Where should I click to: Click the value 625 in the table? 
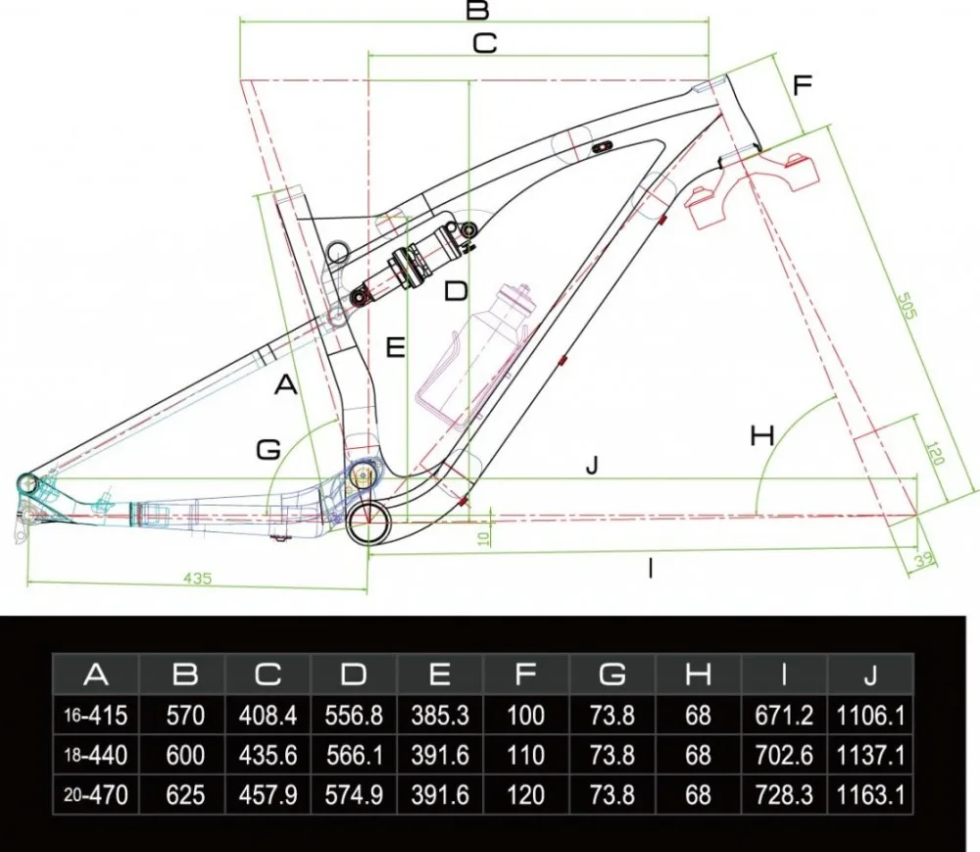[185, 795]
